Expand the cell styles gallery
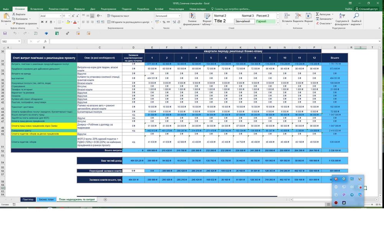This screenshot has width=384, height=231. (278, 23)
